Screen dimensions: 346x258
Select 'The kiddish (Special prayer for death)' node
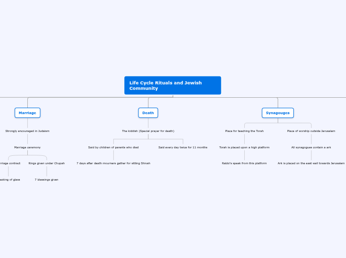(x=148, y=131)
